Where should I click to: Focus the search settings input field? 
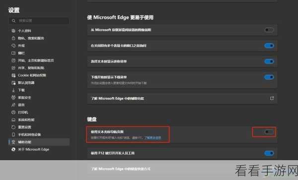[39, 21]
